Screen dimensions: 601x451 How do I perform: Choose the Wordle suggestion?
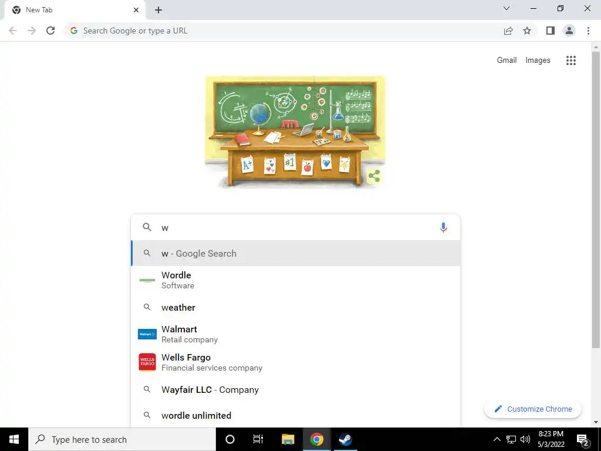296,280
